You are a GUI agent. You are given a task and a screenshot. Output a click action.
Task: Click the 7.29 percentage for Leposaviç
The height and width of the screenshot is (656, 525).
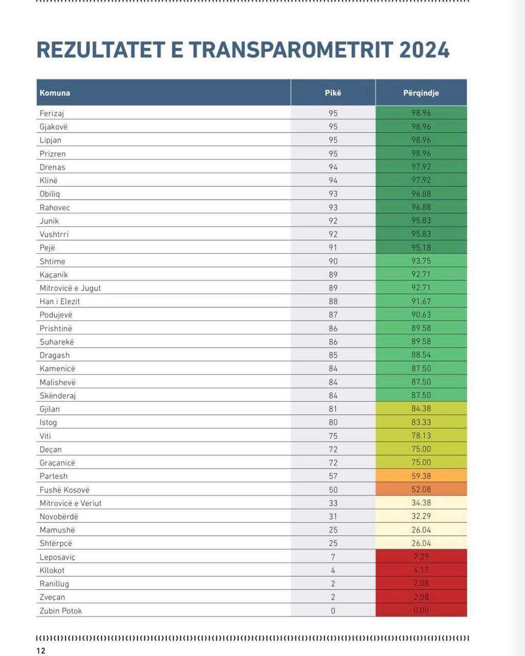point(421,557)
